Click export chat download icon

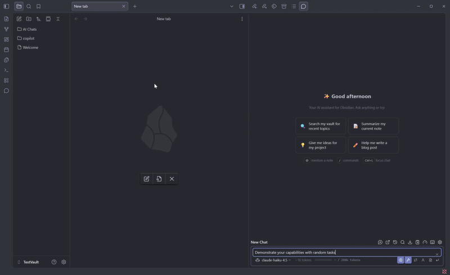[410, 242]
